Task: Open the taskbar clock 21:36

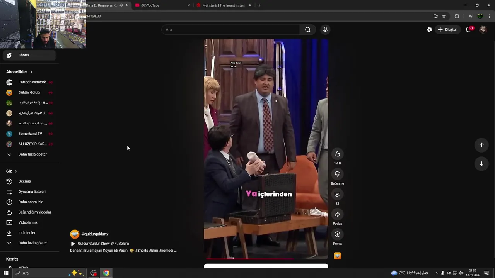Action: click(x=473, y=273)
